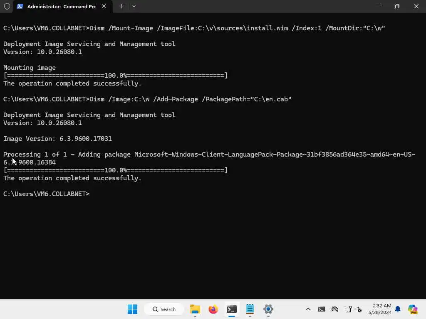Open the Windows Start menu
426x319 pixels.
coord(133,309)
